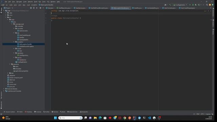Collapse the dto package
217x122 pixels.
coord(14,33)
